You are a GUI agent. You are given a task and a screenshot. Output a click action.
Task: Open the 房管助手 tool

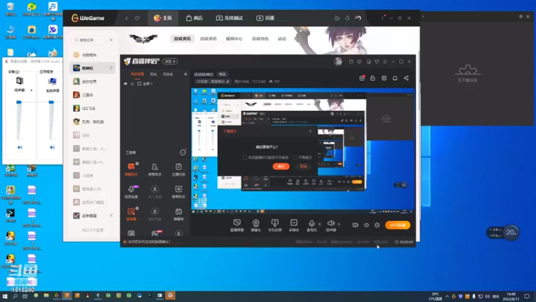point(155,169)
